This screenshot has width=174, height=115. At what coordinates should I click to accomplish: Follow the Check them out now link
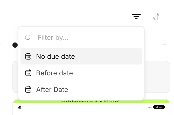tap(111, 101)
